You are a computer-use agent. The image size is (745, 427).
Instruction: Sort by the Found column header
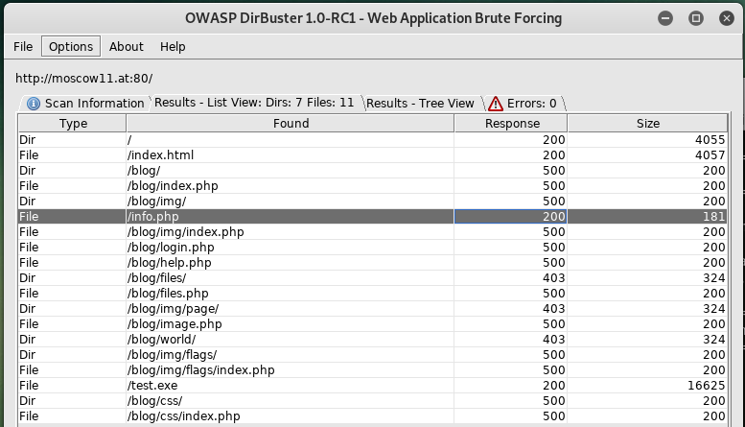click(291, 123)
